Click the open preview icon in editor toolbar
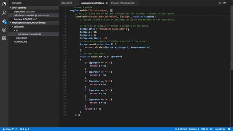The height and width of the screenshot is (131, 233). [x=219, y=3]
